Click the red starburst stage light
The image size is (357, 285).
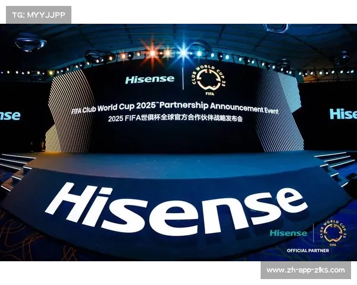tap(152, 52)
